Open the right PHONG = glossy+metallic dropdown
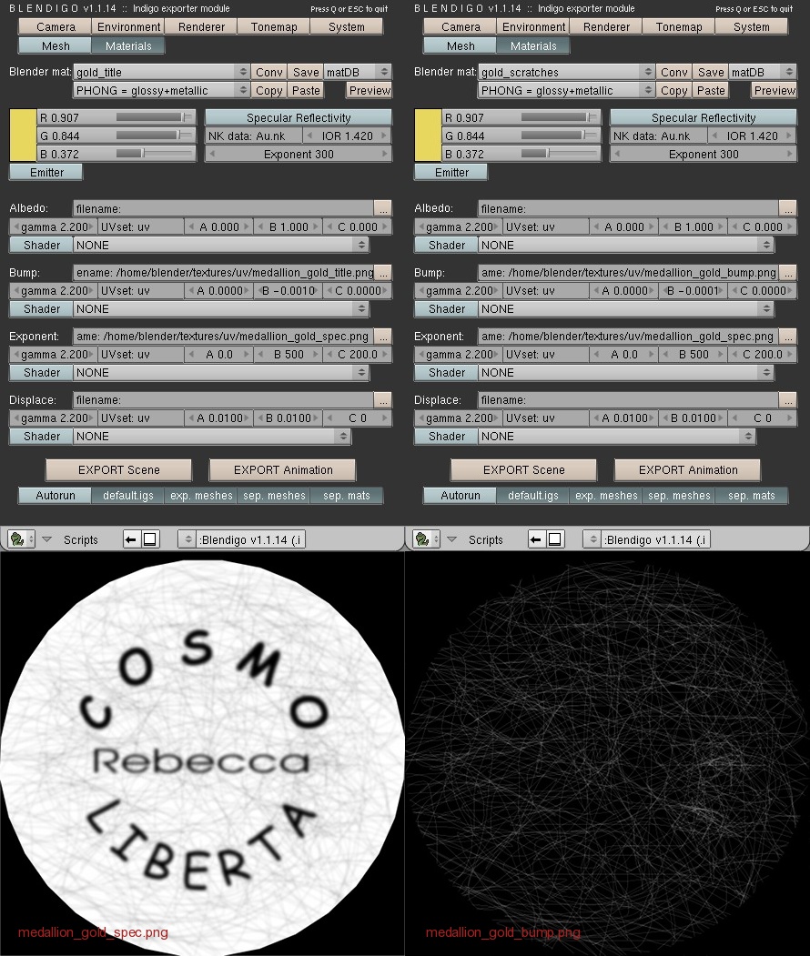Image resolution: width=810 pixels, height=956 pixels. (565, 90)
